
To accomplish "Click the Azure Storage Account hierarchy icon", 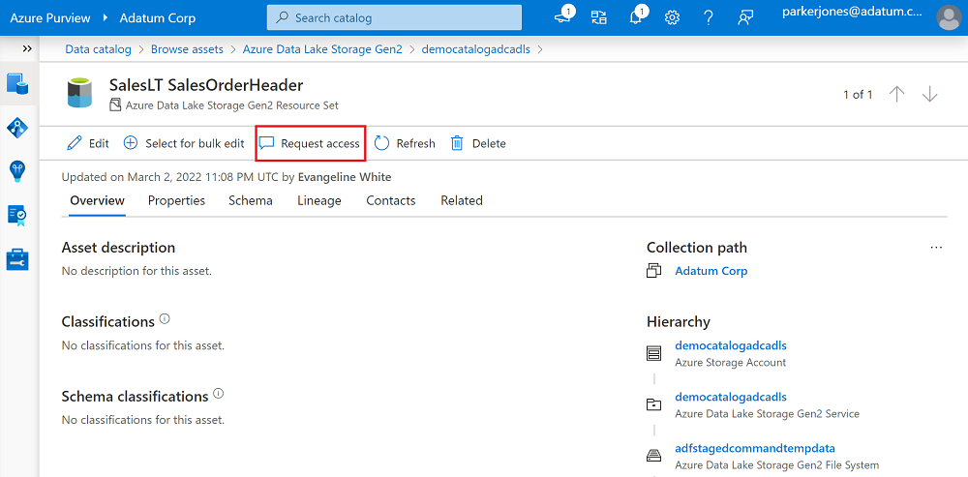I will tap(653, 353).
